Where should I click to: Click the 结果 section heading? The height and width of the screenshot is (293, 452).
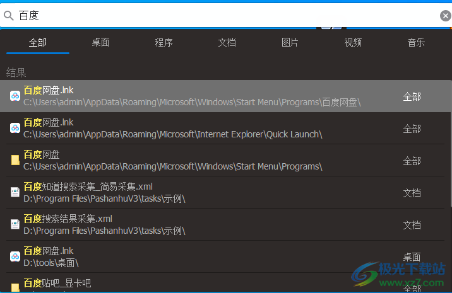pos(16,72)
